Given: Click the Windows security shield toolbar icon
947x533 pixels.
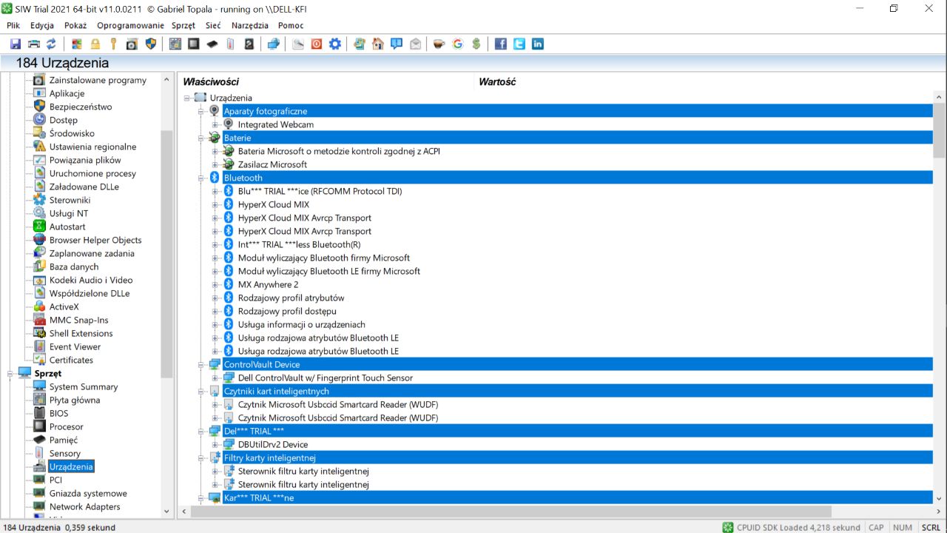Looking at the screenshot, I should (x=151, y=44).
